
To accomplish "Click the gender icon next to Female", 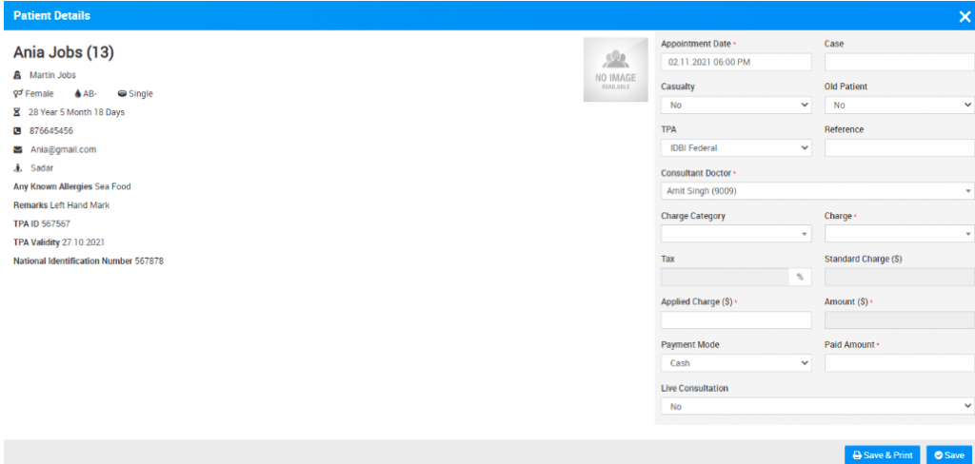I will [18, 94].
